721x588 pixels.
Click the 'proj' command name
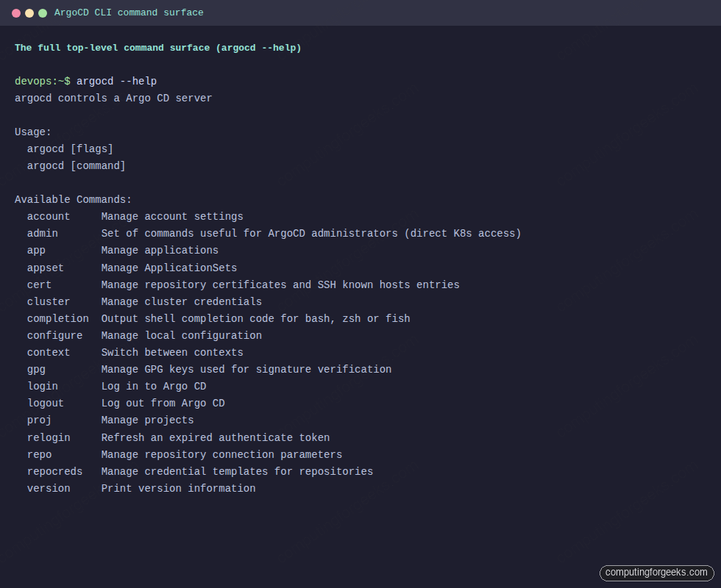tap(39, 420)
